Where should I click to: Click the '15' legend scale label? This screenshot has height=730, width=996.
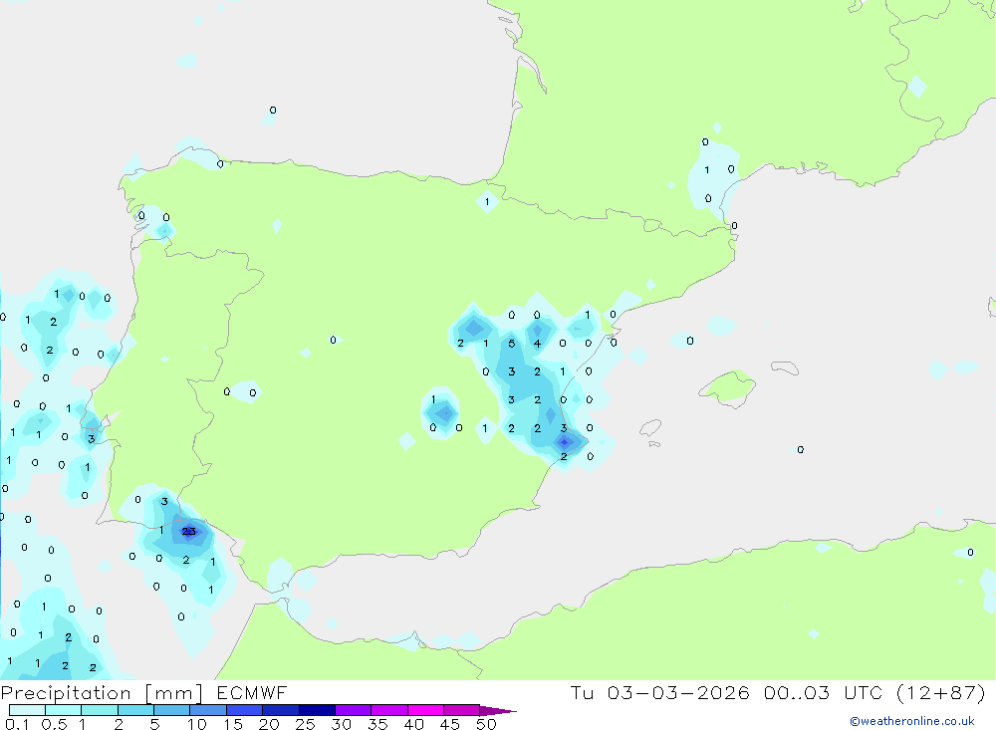pos(233,724)
